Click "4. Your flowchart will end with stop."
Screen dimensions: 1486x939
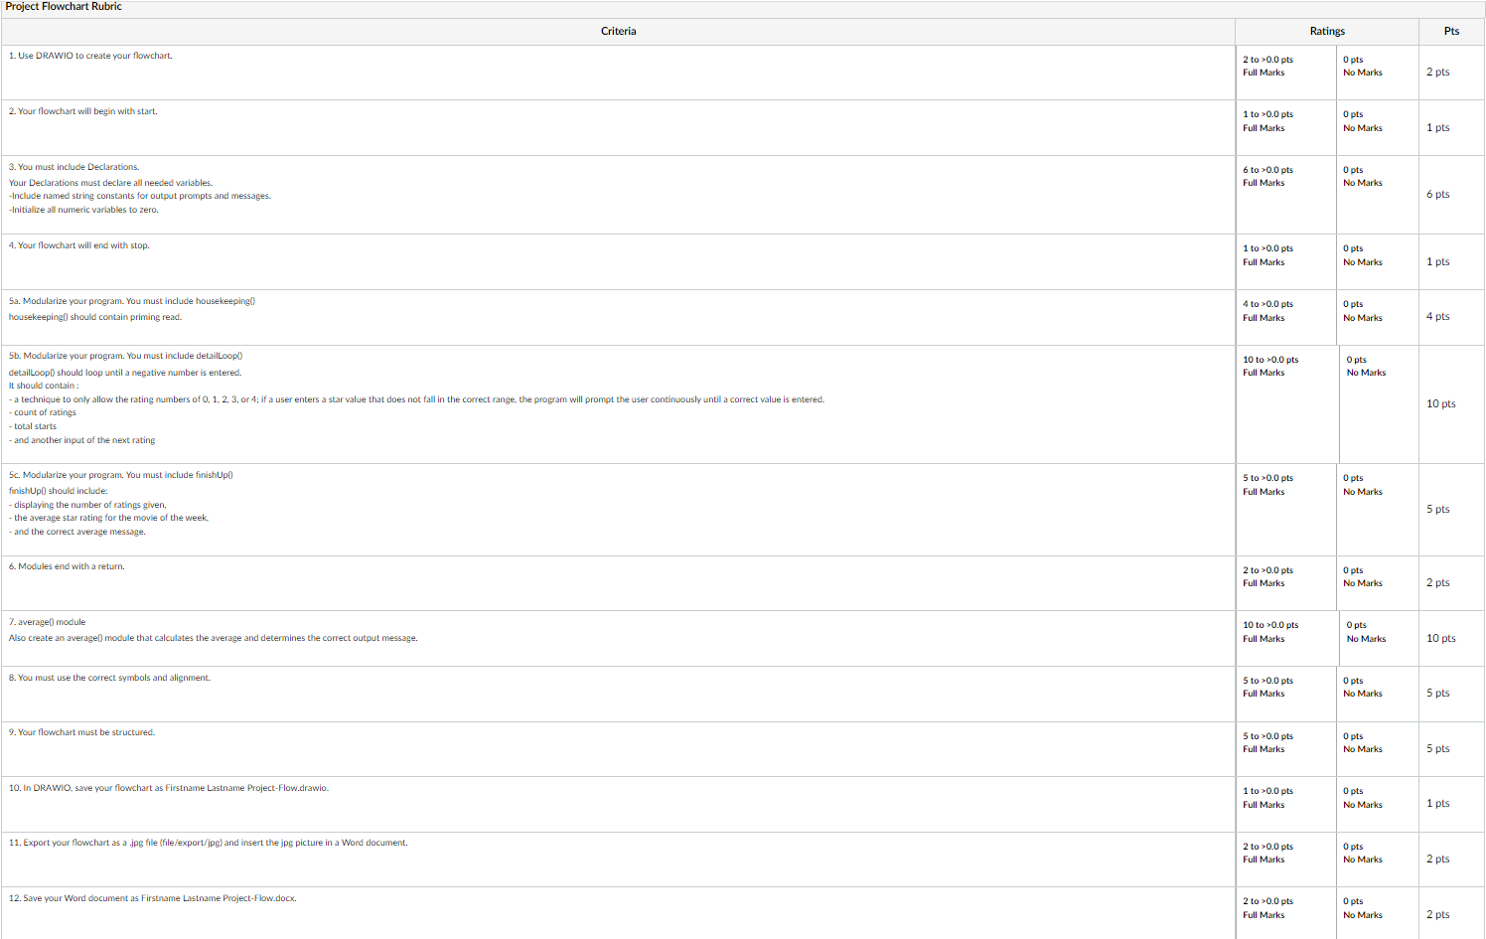tap(79, 245)
